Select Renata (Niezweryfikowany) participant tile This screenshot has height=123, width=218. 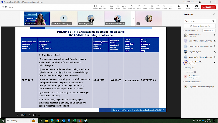click(64, 18)
